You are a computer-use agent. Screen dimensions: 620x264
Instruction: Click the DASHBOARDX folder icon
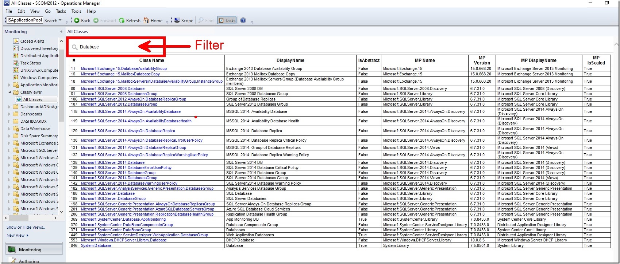(16, 121)
